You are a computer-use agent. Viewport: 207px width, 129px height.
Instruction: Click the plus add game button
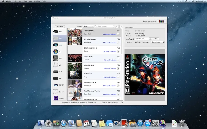point(117,26)
